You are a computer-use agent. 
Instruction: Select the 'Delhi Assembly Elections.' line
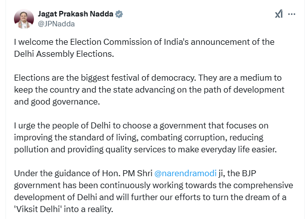coord(64,54)
